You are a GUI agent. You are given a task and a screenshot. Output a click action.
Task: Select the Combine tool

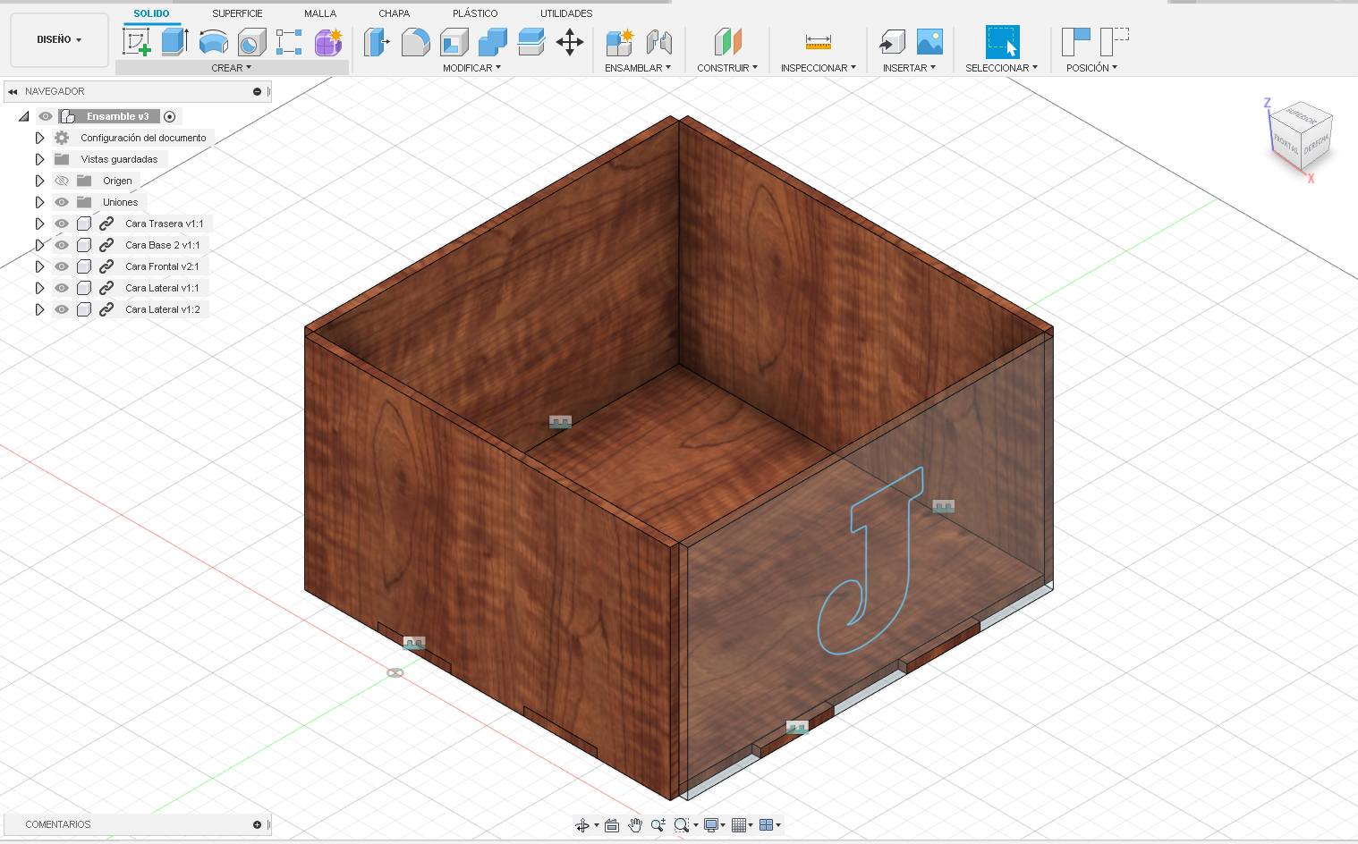[x=492, y=42]
